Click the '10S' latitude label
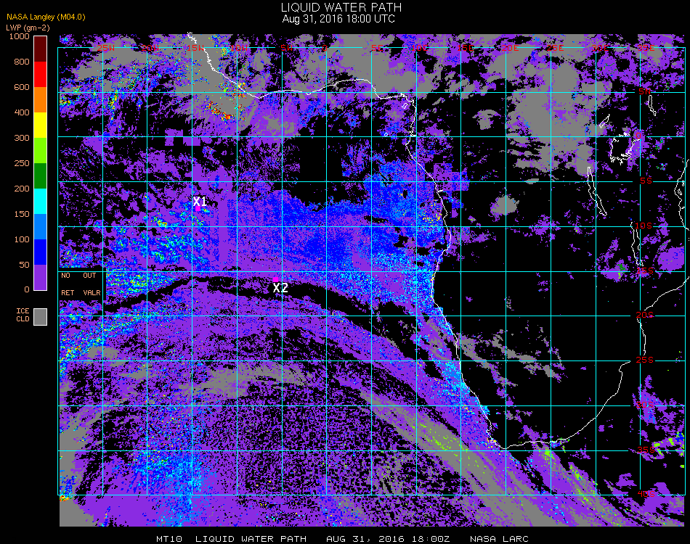The width and height of the screenshot is (690, 544). 644,226
